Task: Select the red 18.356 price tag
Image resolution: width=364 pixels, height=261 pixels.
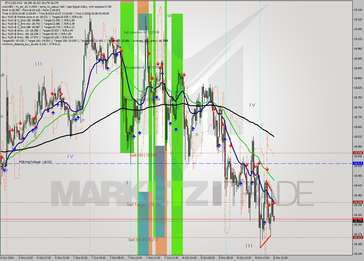Action: point(358,202)
